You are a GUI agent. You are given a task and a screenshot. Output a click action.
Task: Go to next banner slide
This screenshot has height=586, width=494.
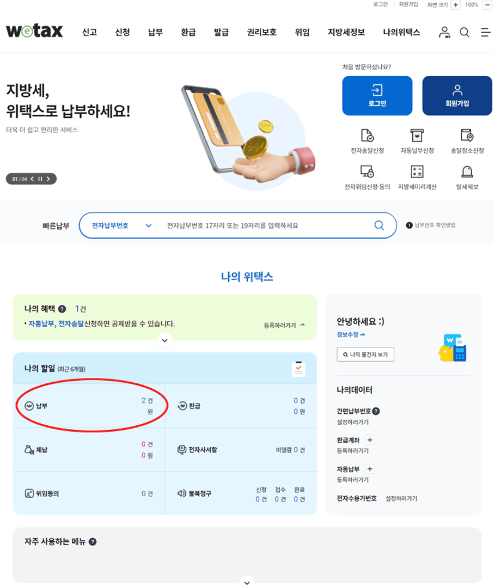coord(48,179)
